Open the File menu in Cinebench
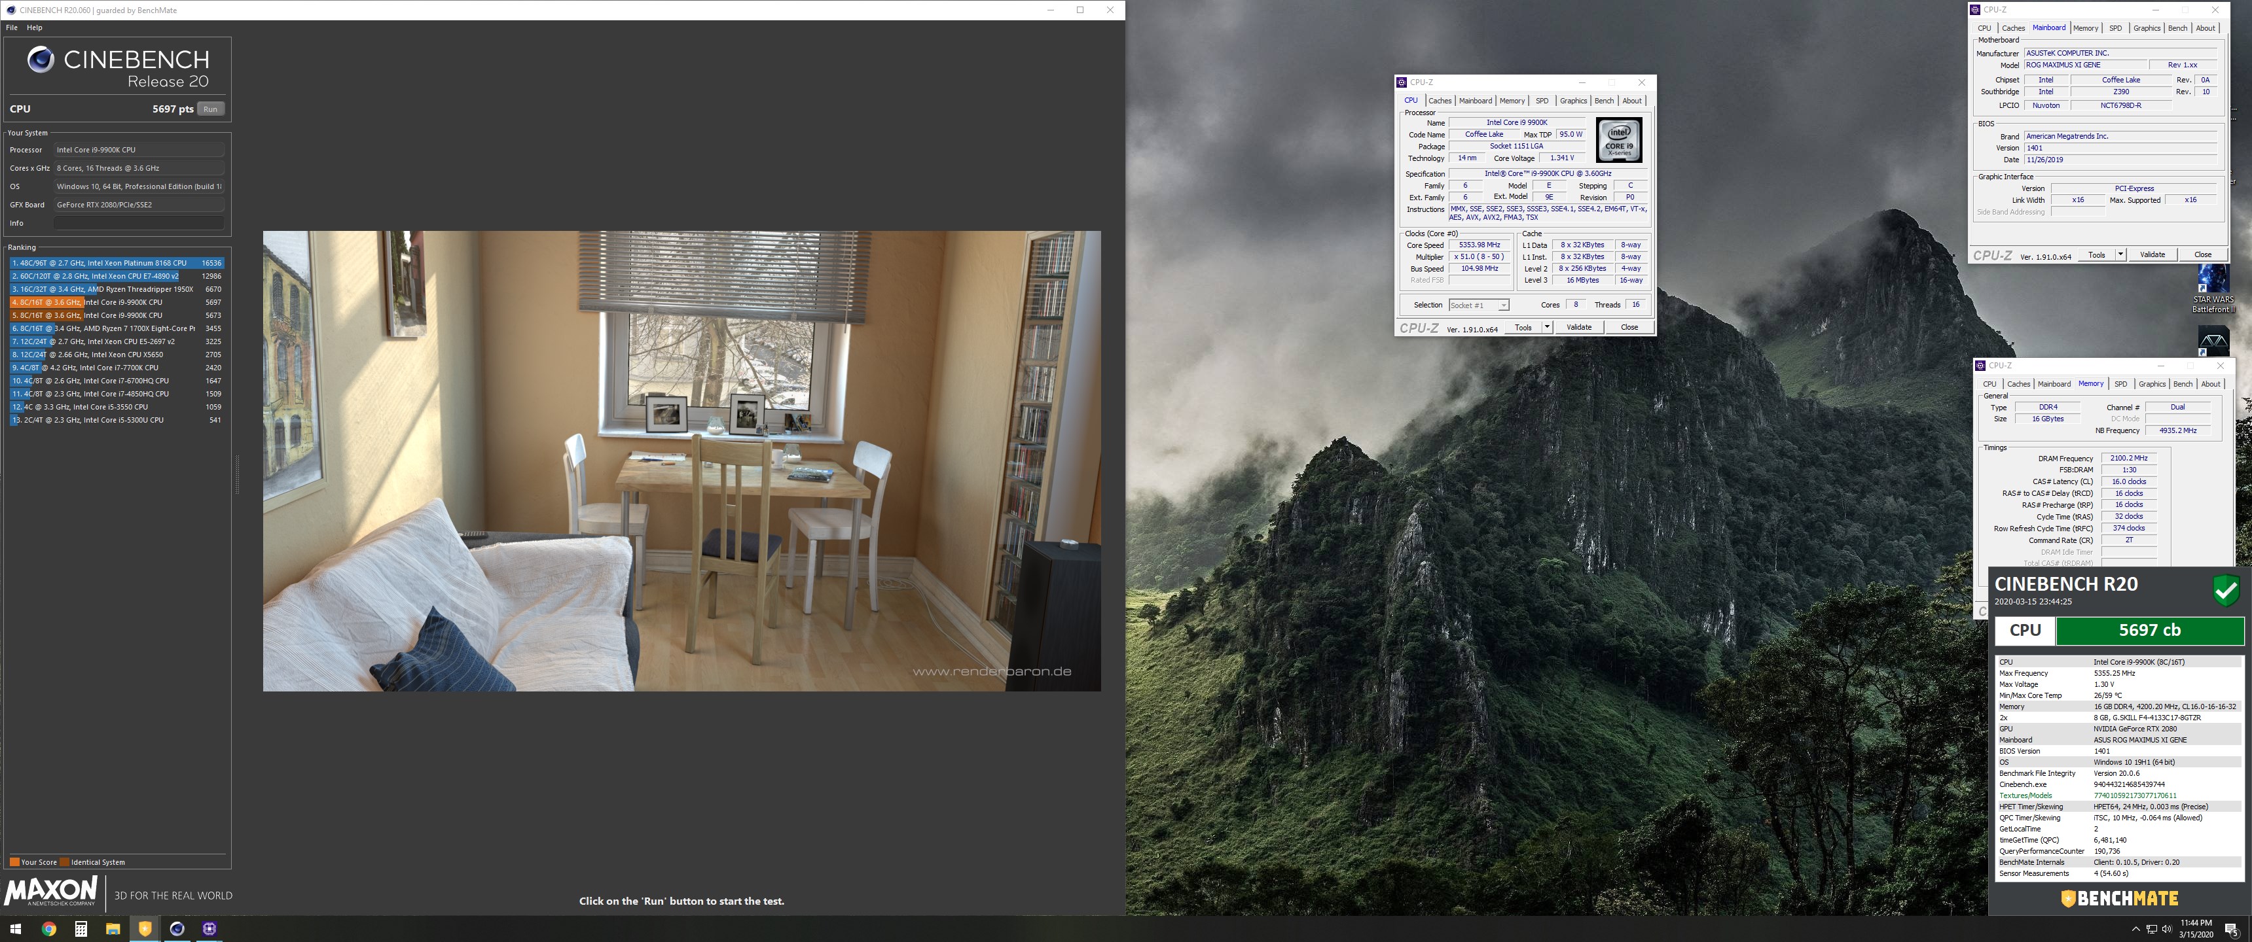 11,28
